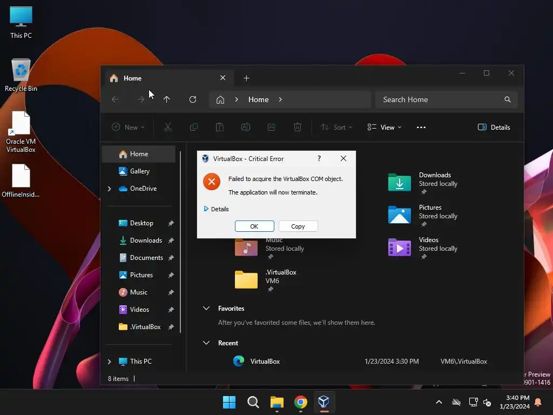Click the This PC desktop icon

tap(21, 22)
